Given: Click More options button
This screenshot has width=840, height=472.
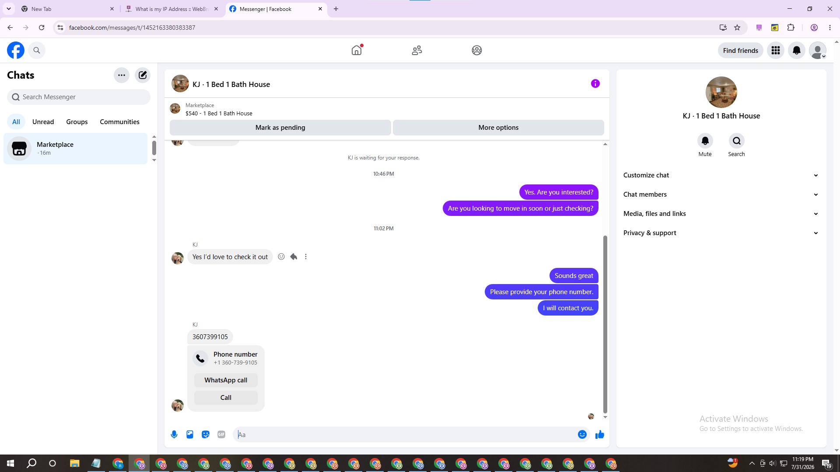Looking at the screenshot, I should [x=498, y=128].
